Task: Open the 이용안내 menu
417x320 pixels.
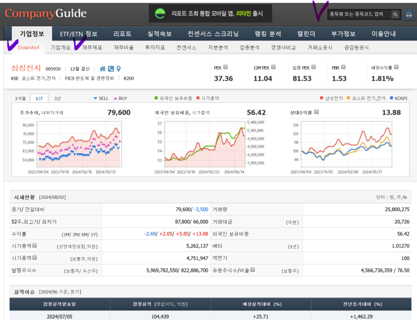Action: pos(383,34)
